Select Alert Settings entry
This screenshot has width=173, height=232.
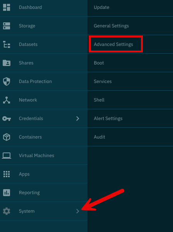(x=108, y=119)
